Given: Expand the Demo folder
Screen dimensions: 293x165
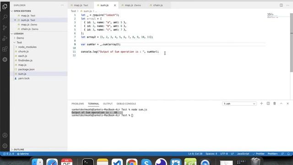Looking at the screenshot, I should (x=20, y=38).
